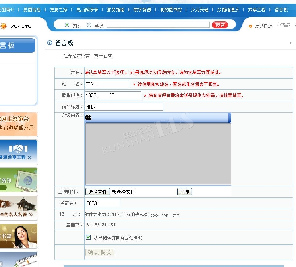Click the sun weather icon
The image size is (296, 267).
pos(4,26)
